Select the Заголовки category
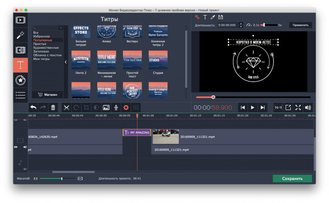 41,51
